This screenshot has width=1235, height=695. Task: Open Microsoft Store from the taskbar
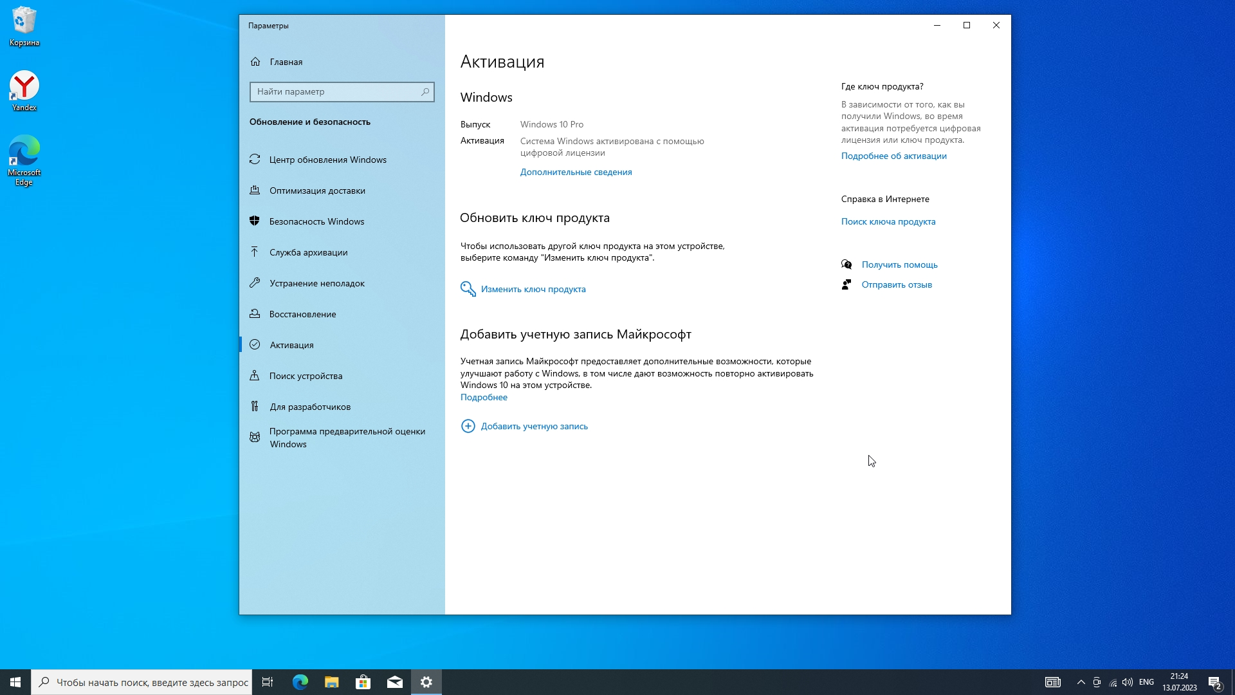coord(363,682)
